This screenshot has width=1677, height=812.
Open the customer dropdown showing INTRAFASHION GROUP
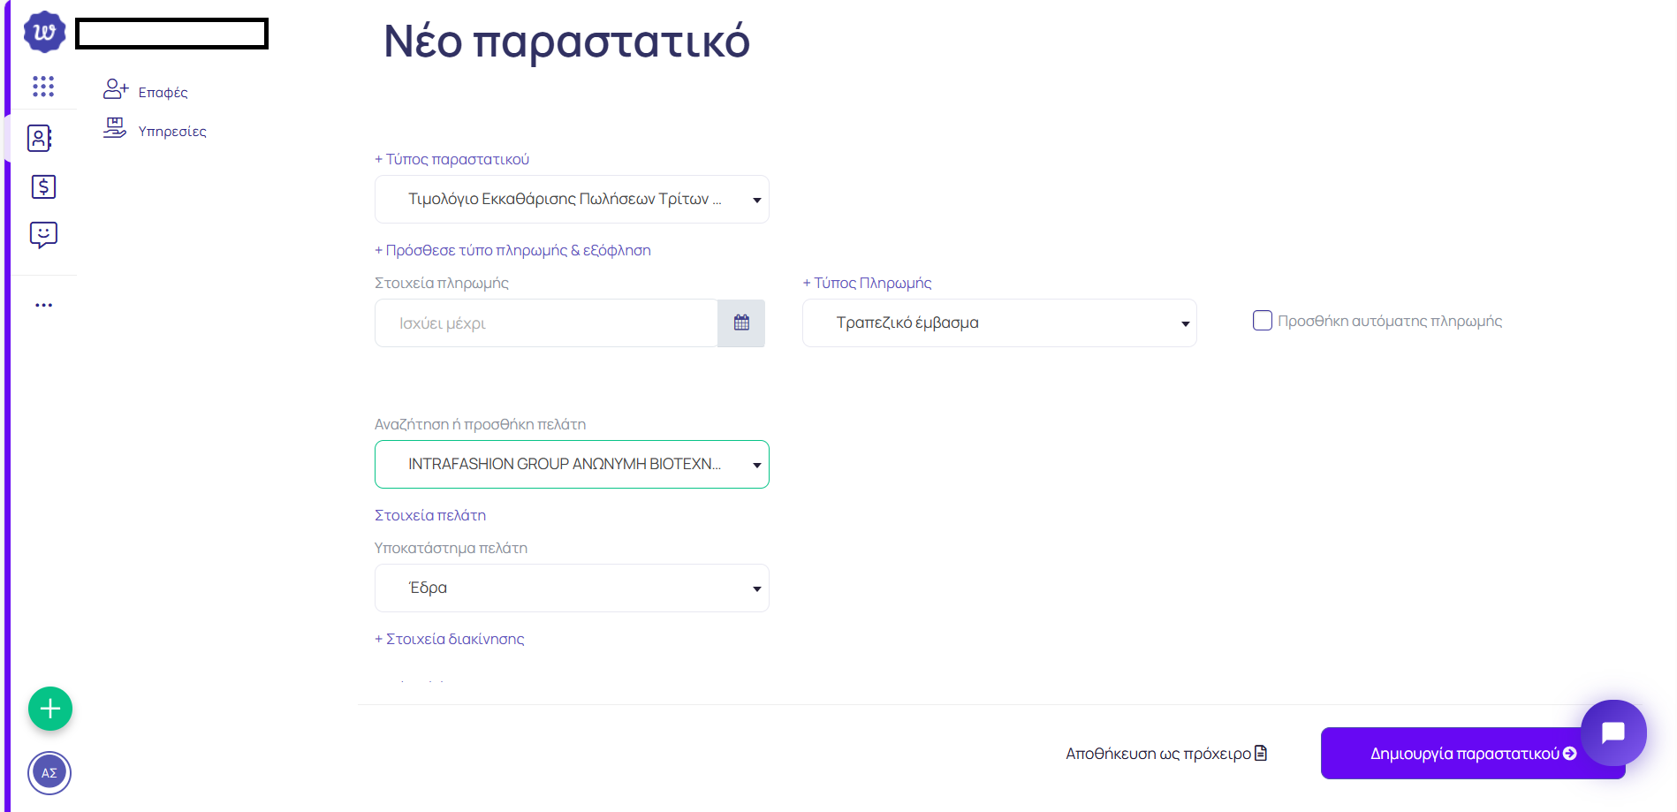[x=572, y=465]
